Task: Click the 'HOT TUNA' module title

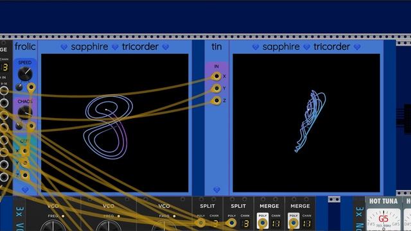Action: tap(383, 201)
